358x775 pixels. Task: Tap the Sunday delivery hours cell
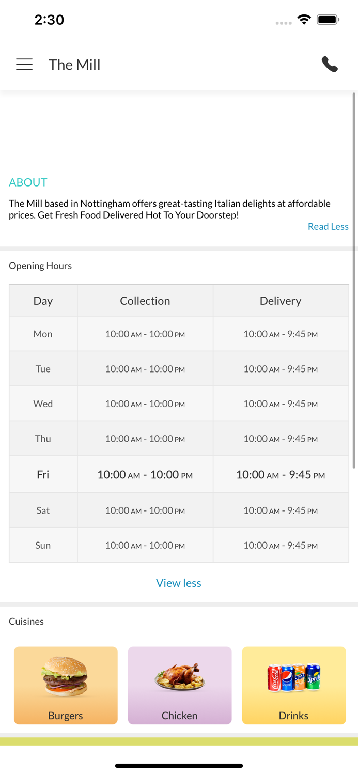click(x=281, y=545)
